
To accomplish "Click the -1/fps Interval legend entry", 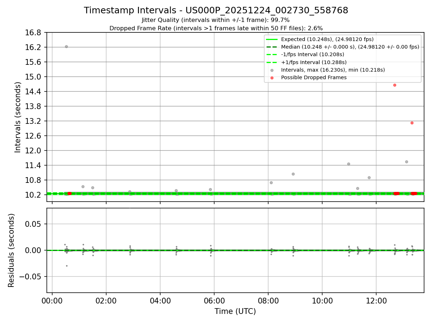I will tap(306, 54).
